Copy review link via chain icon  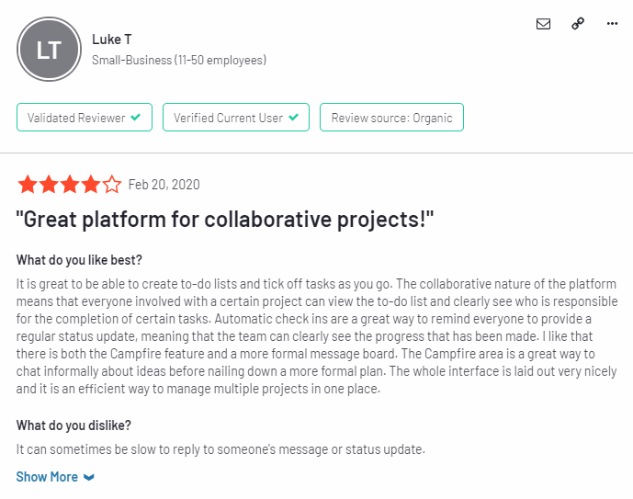point(578,23)
